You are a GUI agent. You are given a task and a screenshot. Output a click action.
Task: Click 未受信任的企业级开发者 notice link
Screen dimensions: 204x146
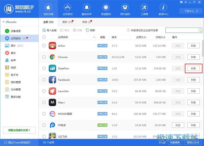tap(142, 30)
